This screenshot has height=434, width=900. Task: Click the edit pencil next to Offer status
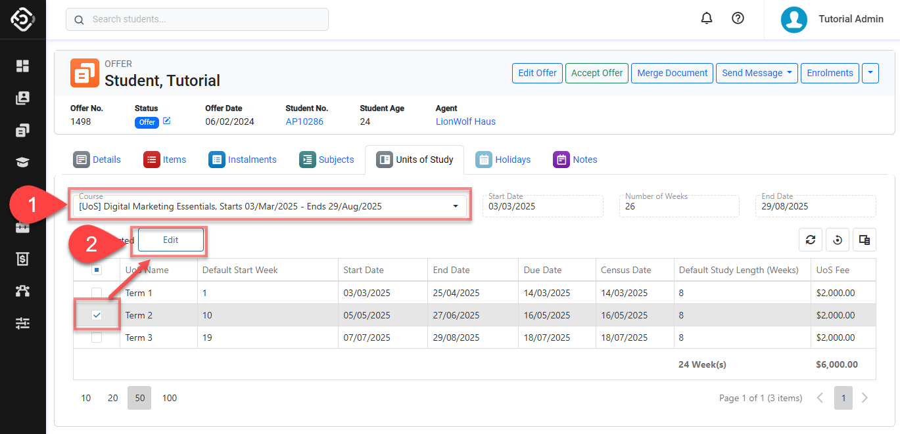pyautogui.click(x=167, y=121)
